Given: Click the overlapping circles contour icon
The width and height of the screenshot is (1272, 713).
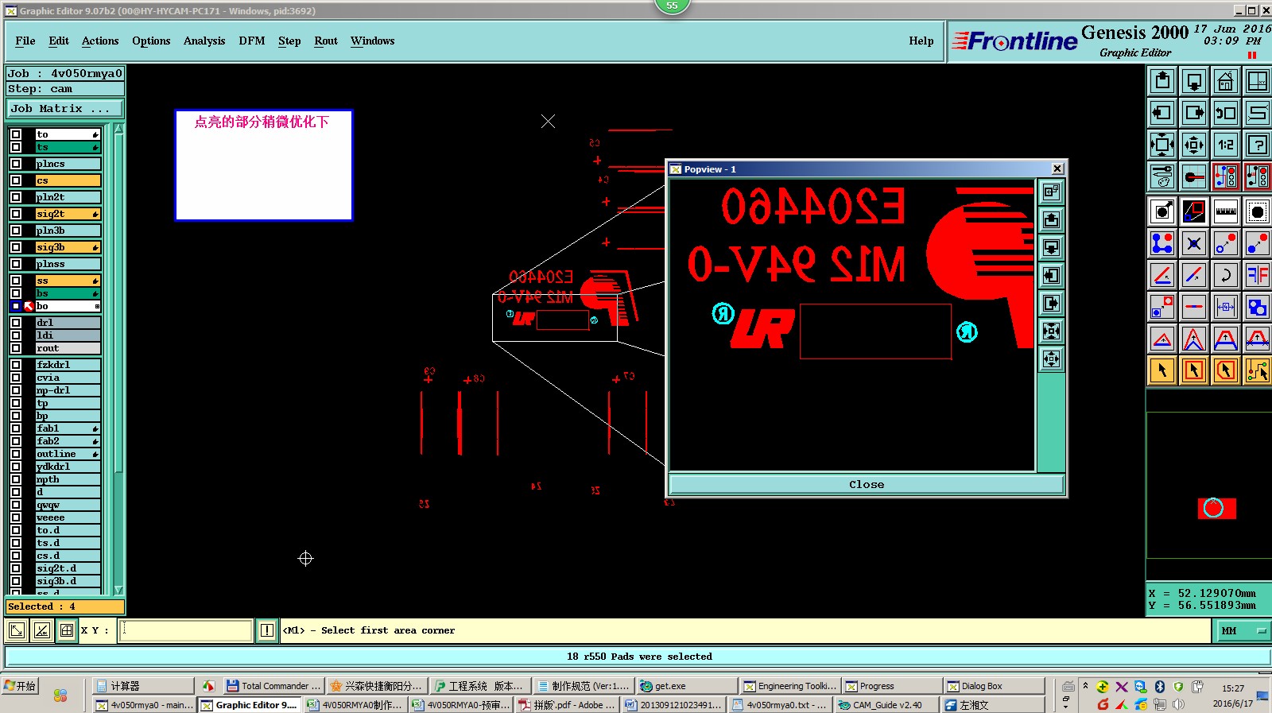Looking at the screenshot, I should pos(1258,307).
